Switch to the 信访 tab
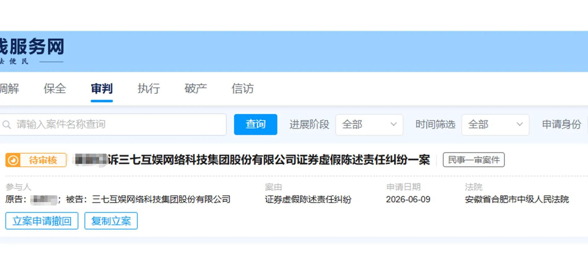 pyautogui.click(x=242, y=89)
